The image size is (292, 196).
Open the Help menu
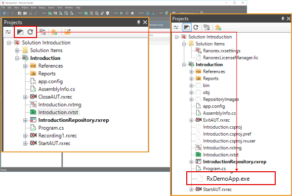pyautogui.click(x=78, y=7)
